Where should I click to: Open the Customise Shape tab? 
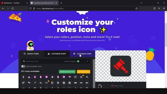click(x=57, y=54)
